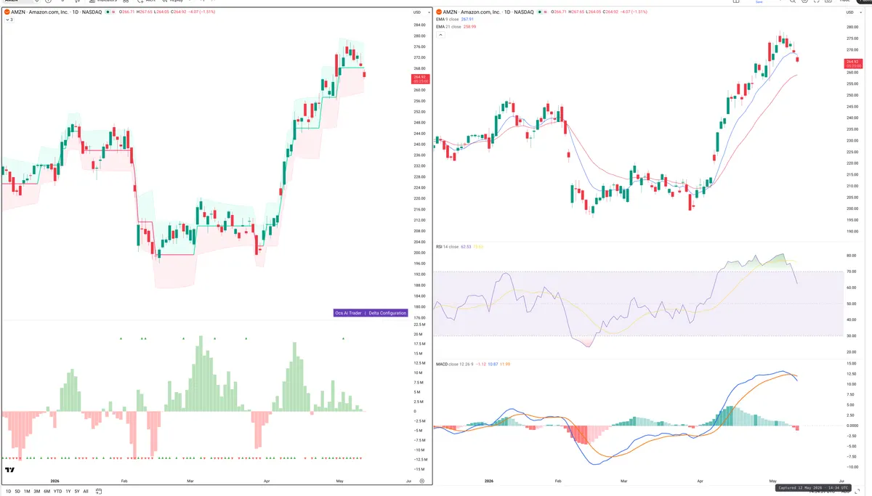Screen dimensions: 872x496
Task: Select the All time range
Action: pos(86,491)
